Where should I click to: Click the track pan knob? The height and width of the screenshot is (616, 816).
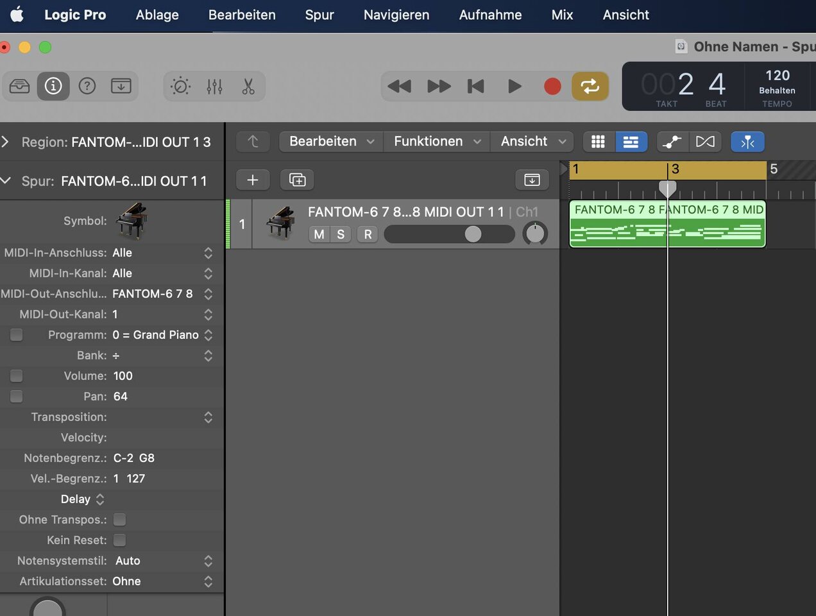coord(535,234)
